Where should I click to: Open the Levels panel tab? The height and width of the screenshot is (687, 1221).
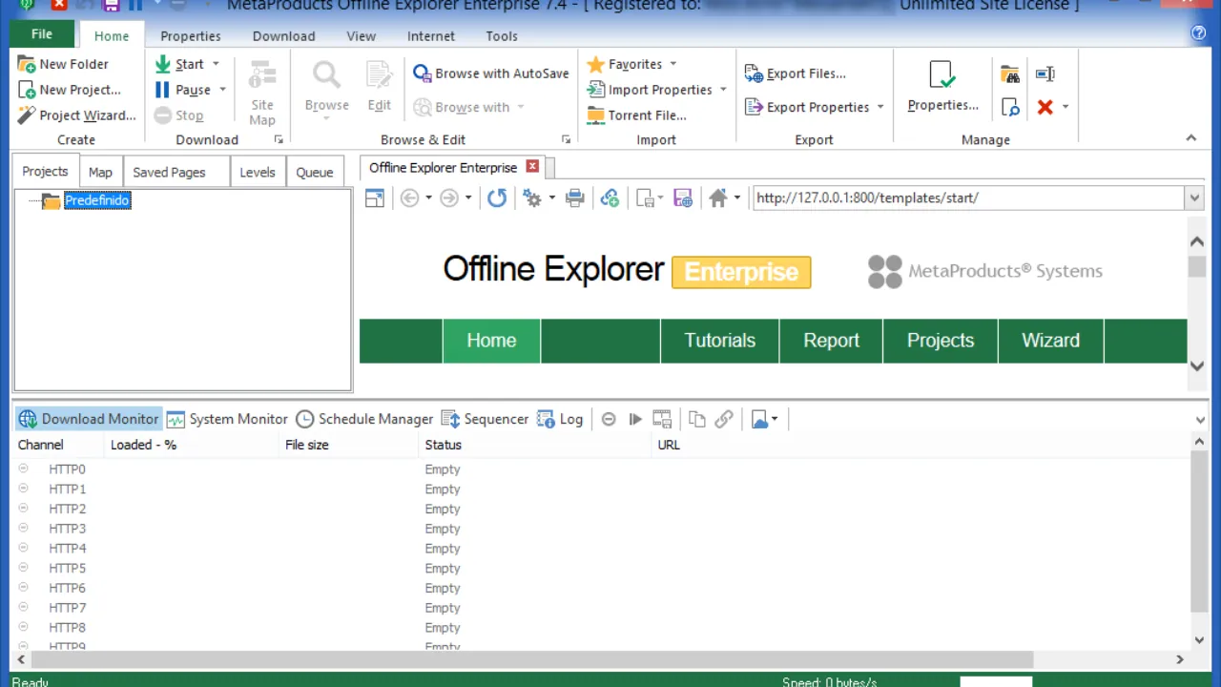click(258, 173)
